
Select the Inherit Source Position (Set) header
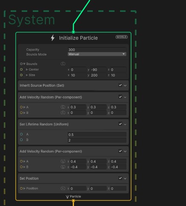pos(73,85)
